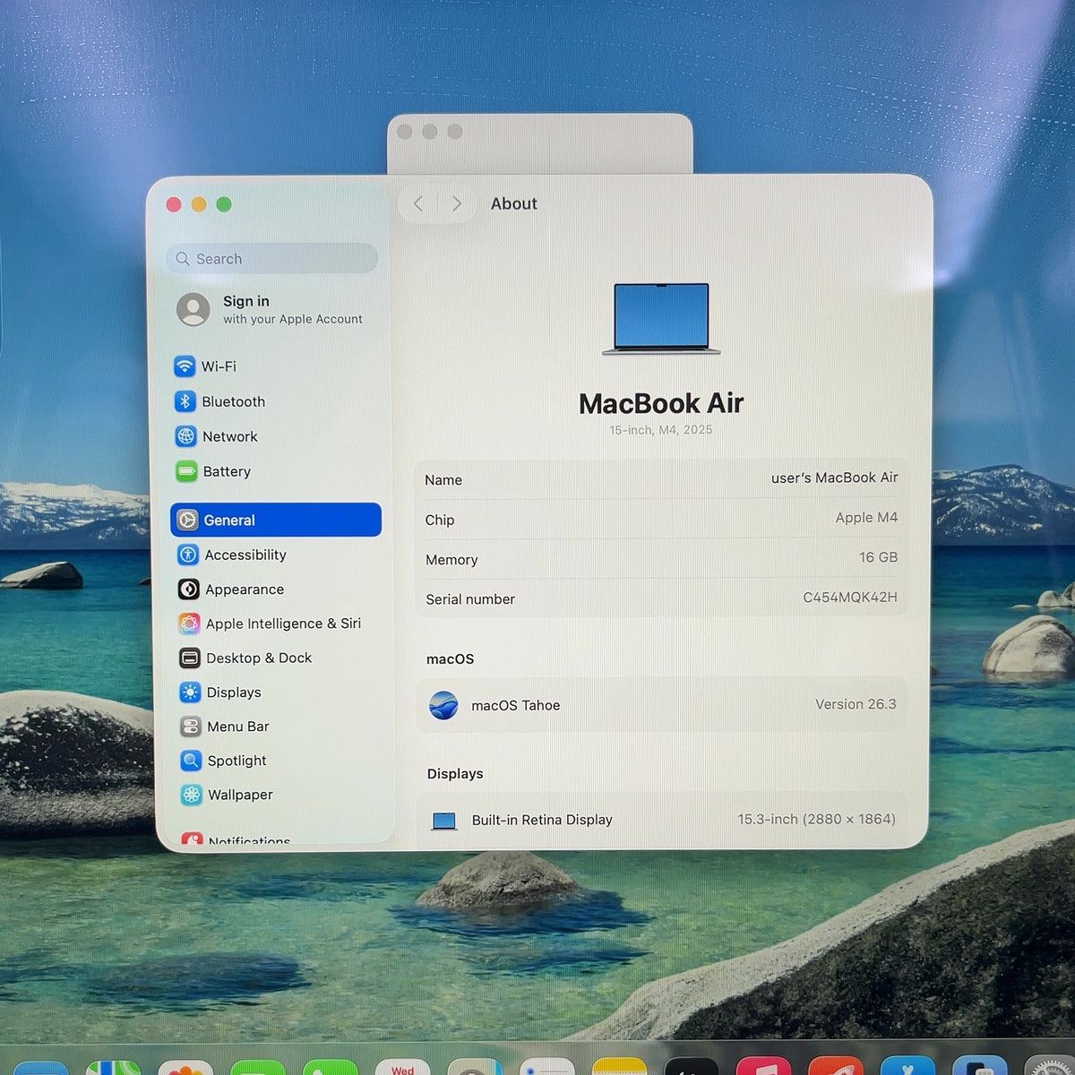Viewport: 1075px width, 1075px height.
Task: Focus the Search field in the sidebar
Action: [x=272, y=259]
